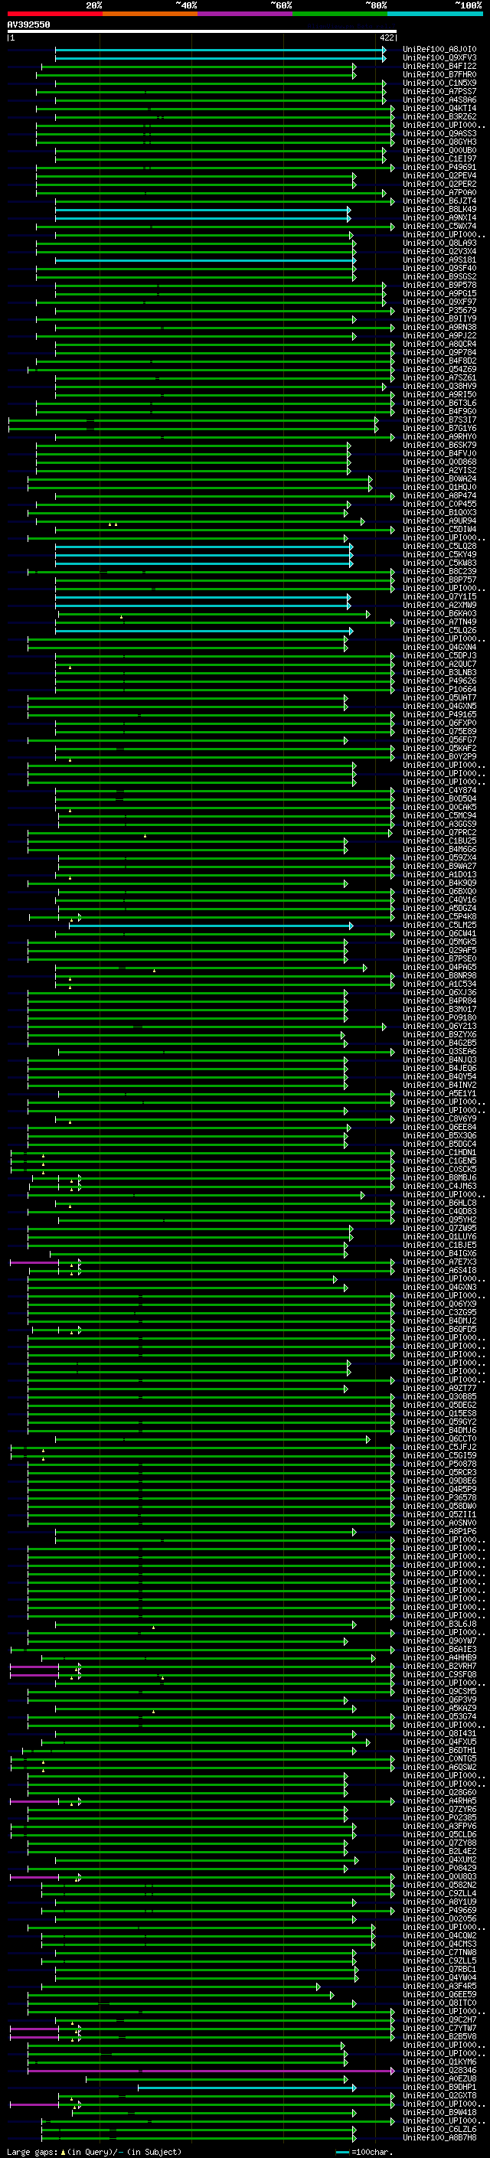The height and width of the screenshot is (2158, 490).
Task: Click the white query sequence bar
Action: (201, 32)
